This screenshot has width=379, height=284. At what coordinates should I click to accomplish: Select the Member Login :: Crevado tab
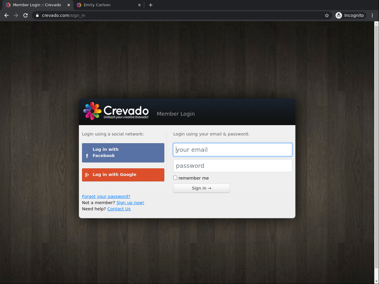pyautogui.click(x=38, y=5)
